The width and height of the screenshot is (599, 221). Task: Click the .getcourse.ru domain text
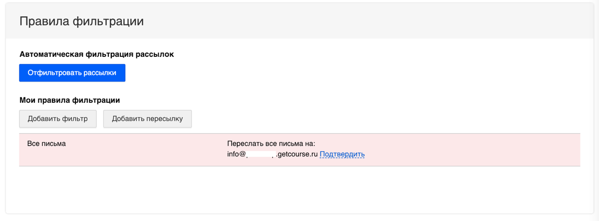point(297,154)
